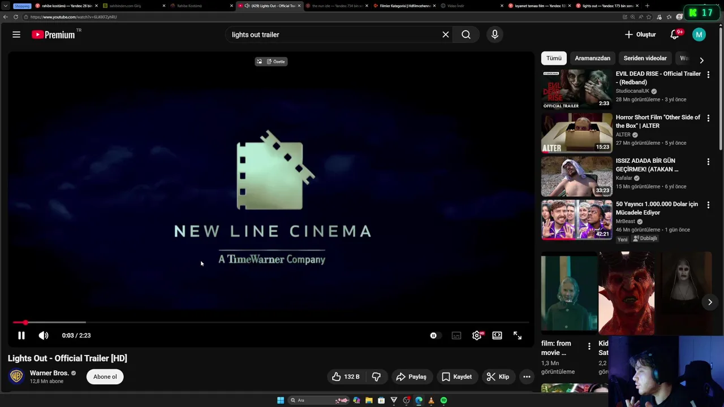Open options for film: from movie short
The width and height of the screenshot is (724, 407).
[x=589, y=346]
